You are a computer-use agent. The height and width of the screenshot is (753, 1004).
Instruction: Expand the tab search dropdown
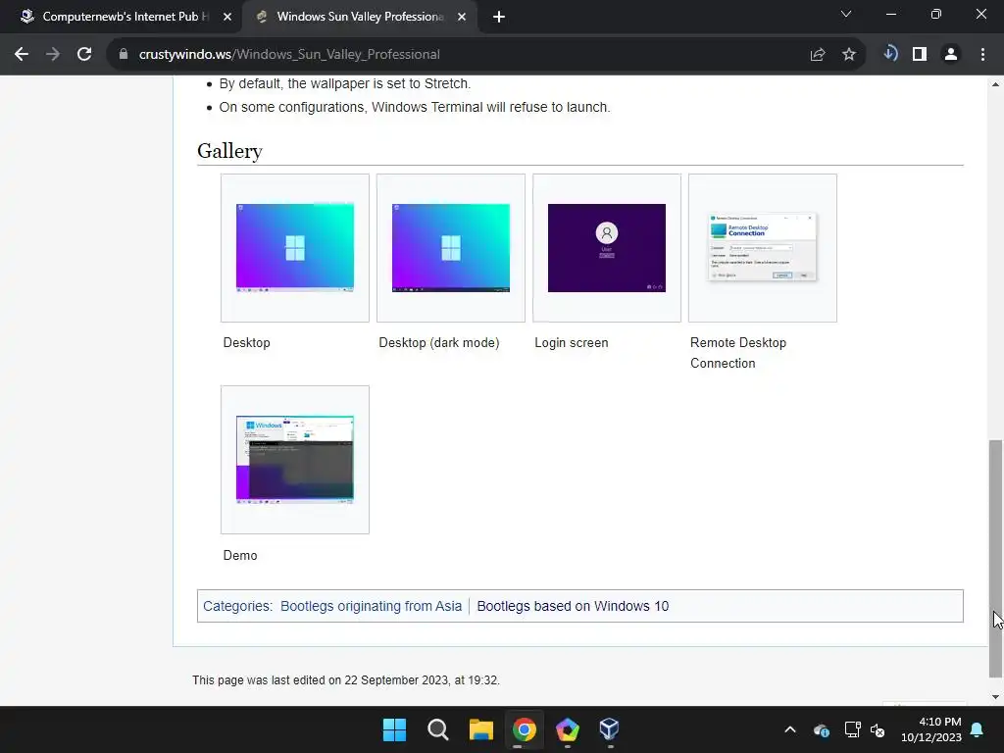click(846, 14)
